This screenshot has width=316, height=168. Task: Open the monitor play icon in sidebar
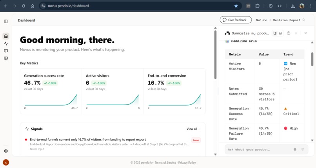[x=6, y=58]
